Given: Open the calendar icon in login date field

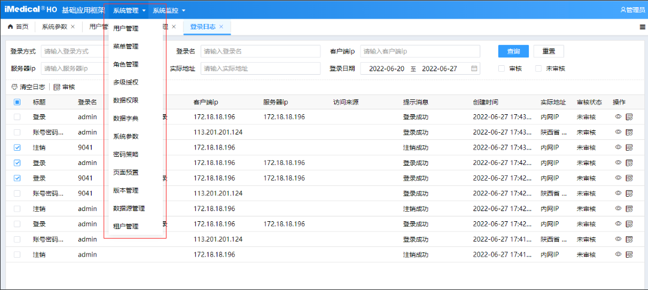Looking at the screenshot, I should point(474,69).
